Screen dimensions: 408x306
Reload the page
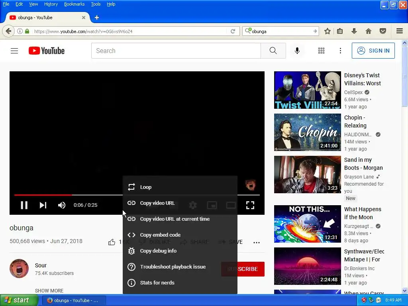233,31
